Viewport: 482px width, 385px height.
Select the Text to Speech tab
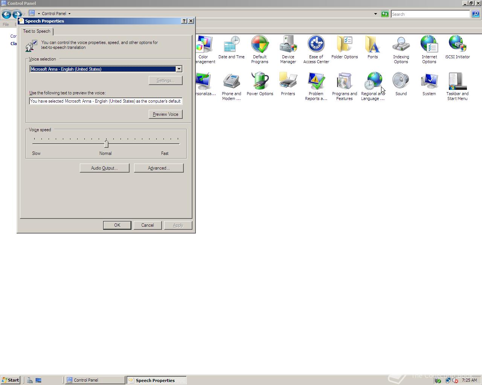coord(37,31)
